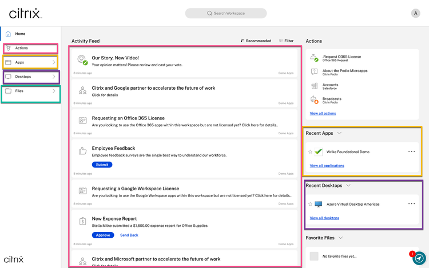Click the Azure Virtual Desktop Americas monitor icon

[x=318, y=204]
